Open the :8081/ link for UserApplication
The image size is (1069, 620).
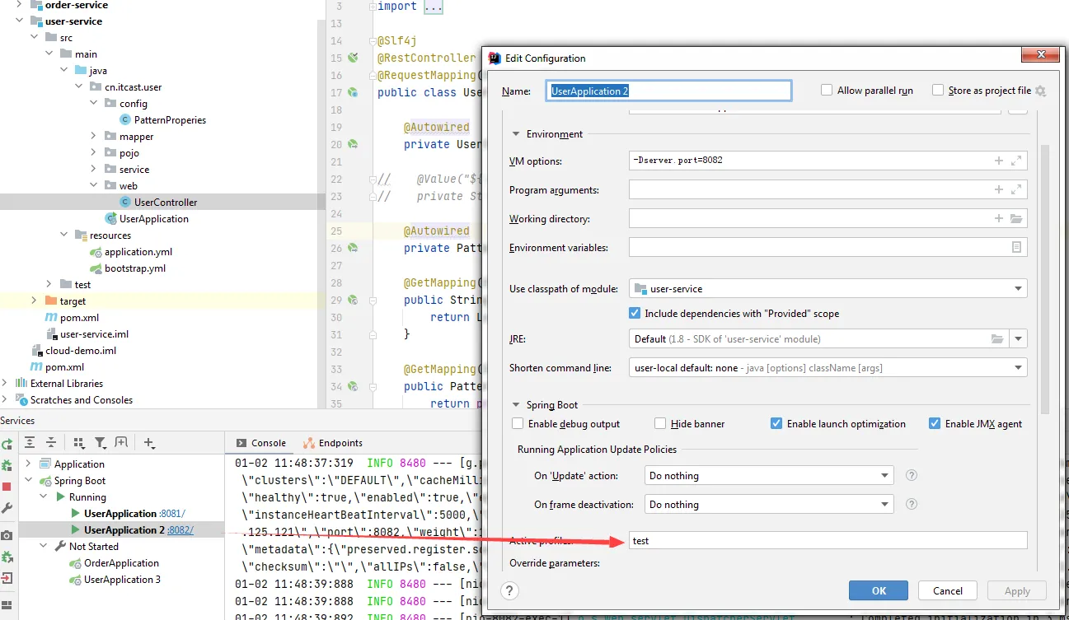pos(172,513)
